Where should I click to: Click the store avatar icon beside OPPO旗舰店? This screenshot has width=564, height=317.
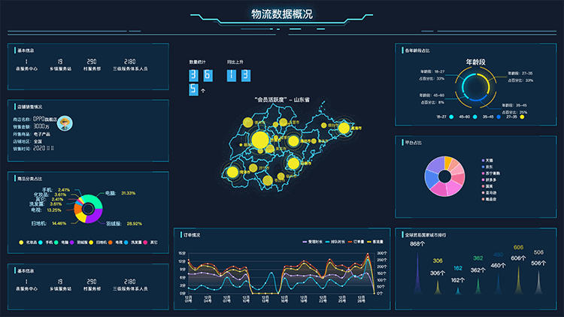pyautogui.click(x=65, y=123)
